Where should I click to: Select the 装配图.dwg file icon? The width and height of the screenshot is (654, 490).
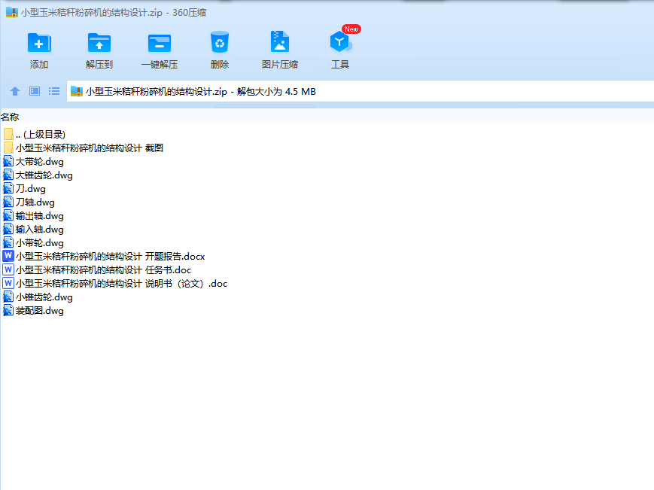(x=8, y=310)
